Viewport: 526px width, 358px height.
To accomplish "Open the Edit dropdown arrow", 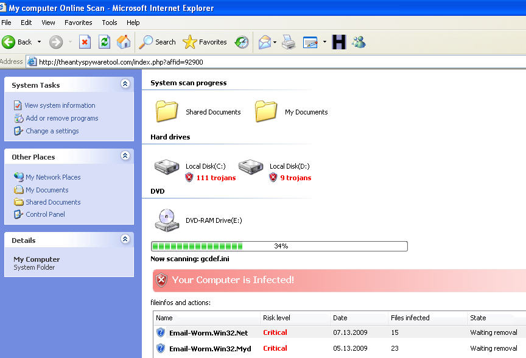I will pyautogui.click(x=324, y=42).
